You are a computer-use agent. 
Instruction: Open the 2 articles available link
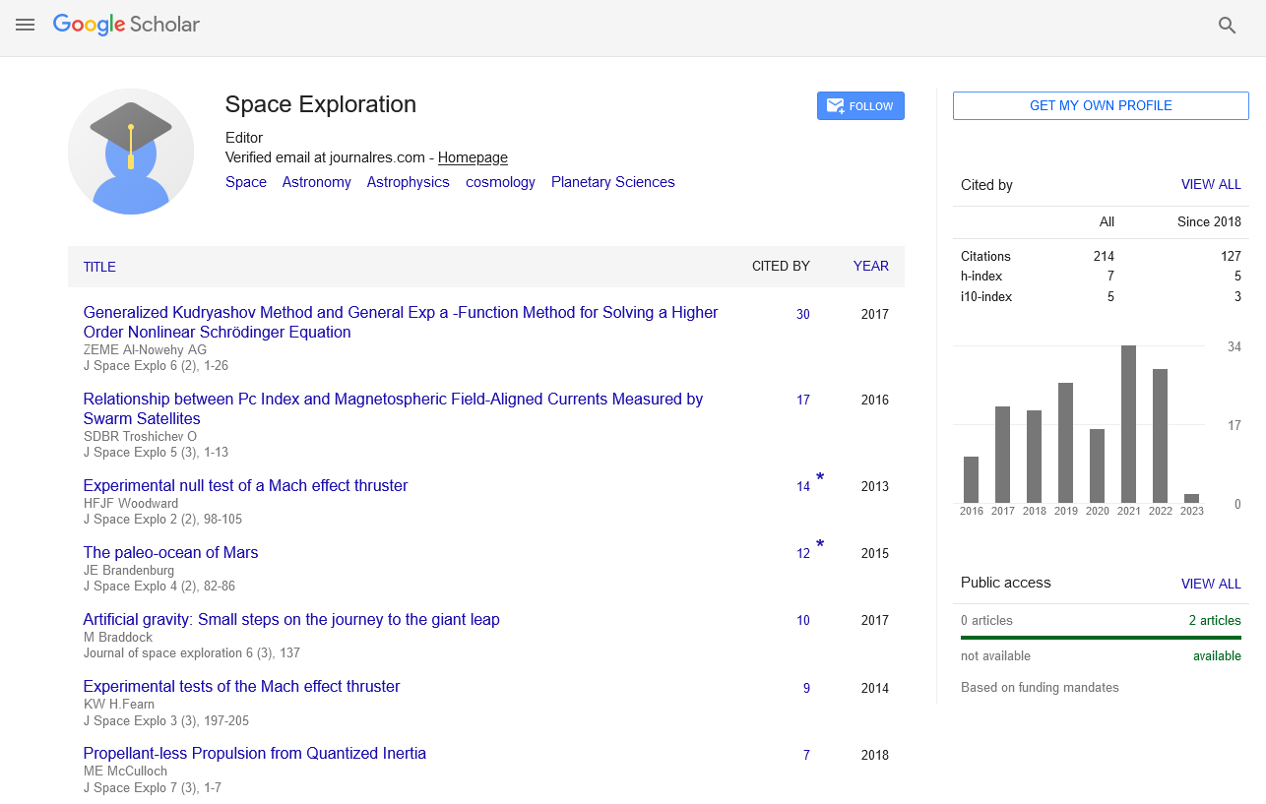click(1214, 621)
